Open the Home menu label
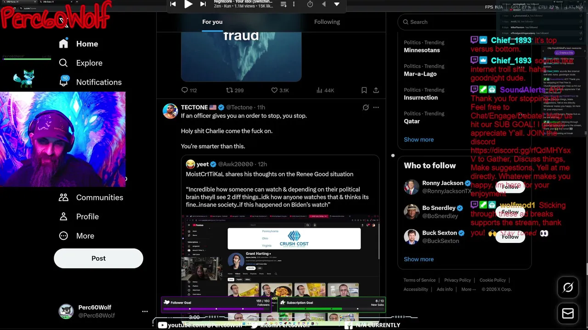The height and width of the screenshot is (330, 588). tap(87, 44)
